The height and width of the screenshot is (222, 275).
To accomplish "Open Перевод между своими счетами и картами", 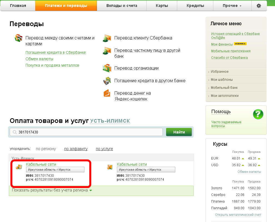I will pos(60,41).
